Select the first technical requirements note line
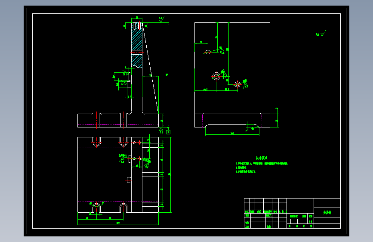This screenshot has height=242, width=373. (262, 164)
